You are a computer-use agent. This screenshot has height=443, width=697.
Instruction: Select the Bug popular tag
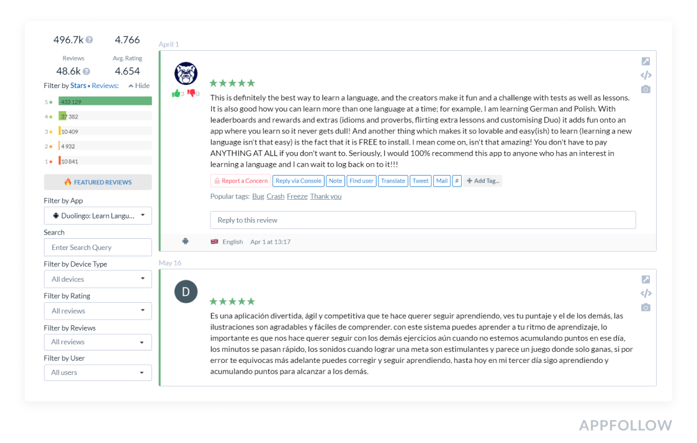(x=258, y=197)
